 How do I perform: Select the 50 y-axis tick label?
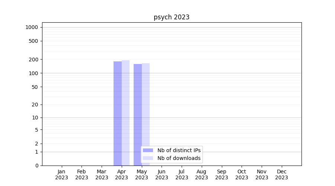(x=35, y=87)
